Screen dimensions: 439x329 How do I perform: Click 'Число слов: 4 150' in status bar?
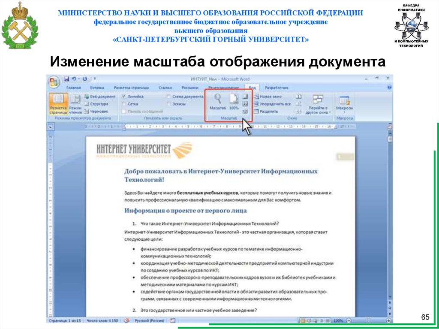pyautogui.click(x=102, y=320)
